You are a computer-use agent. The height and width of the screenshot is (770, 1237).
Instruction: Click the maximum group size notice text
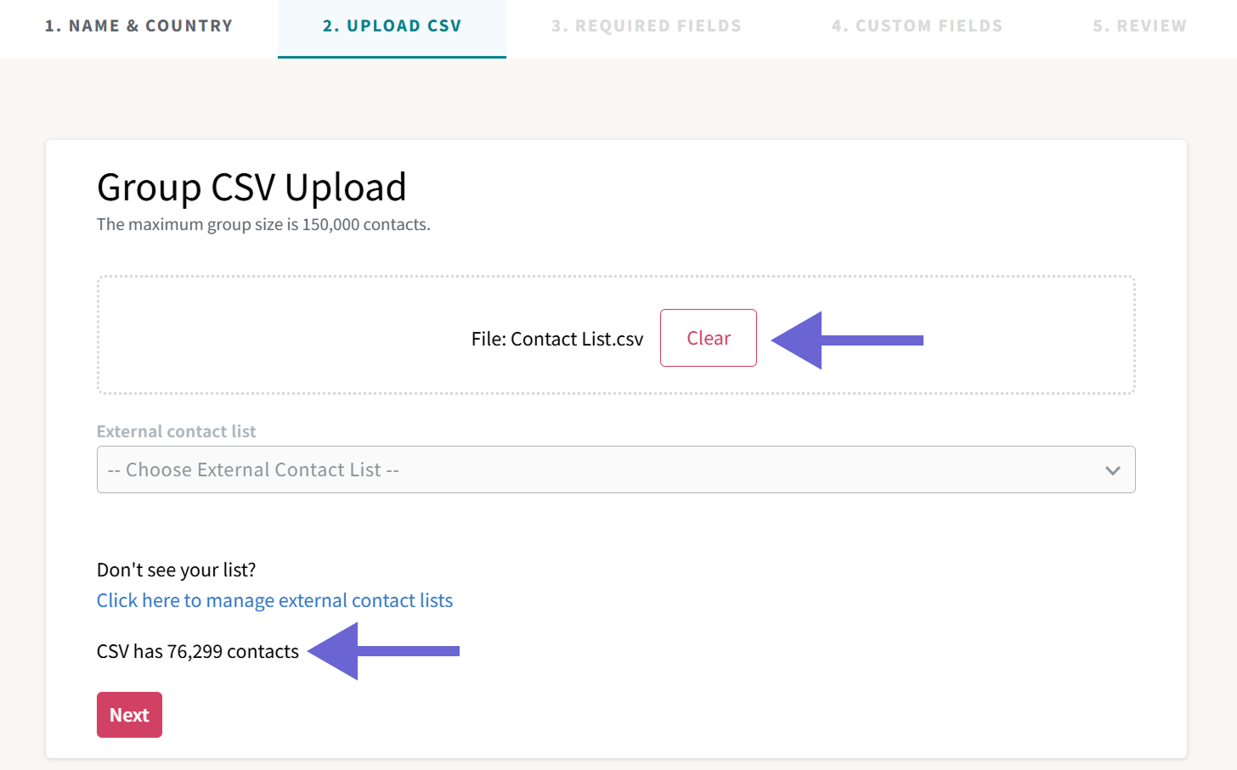[x=263, y=224]
